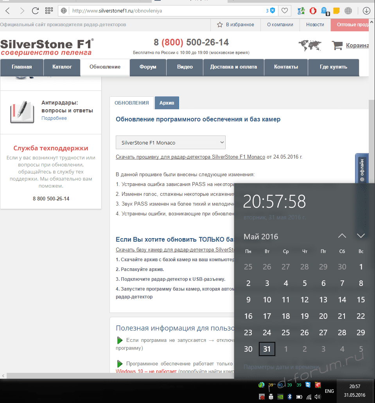Click the Скачать базу камер link
Screen dimensions: 375x403
(175, 249)
